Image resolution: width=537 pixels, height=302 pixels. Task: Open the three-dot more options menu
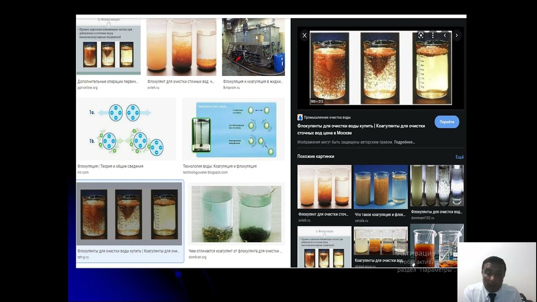tap(433, 36)
